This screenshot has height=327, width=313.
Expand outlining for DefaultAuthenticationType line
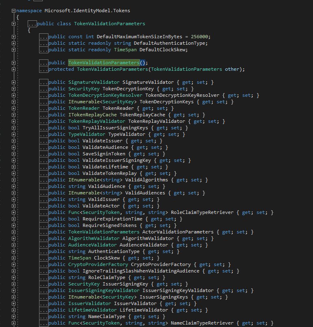pos(13,43)
